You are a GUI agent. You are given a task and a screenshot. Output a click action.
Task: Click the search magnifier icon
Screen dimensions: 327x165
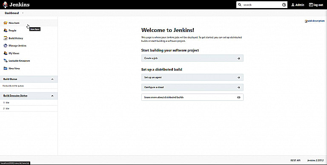[240, 5]
